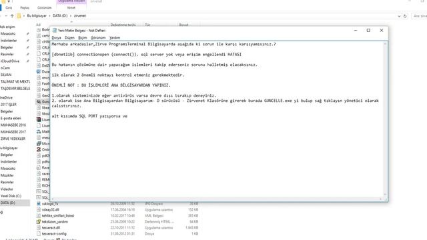Screen dimensions: 427x240
Task: Click the Explorer search box
Action: [420, 16]
